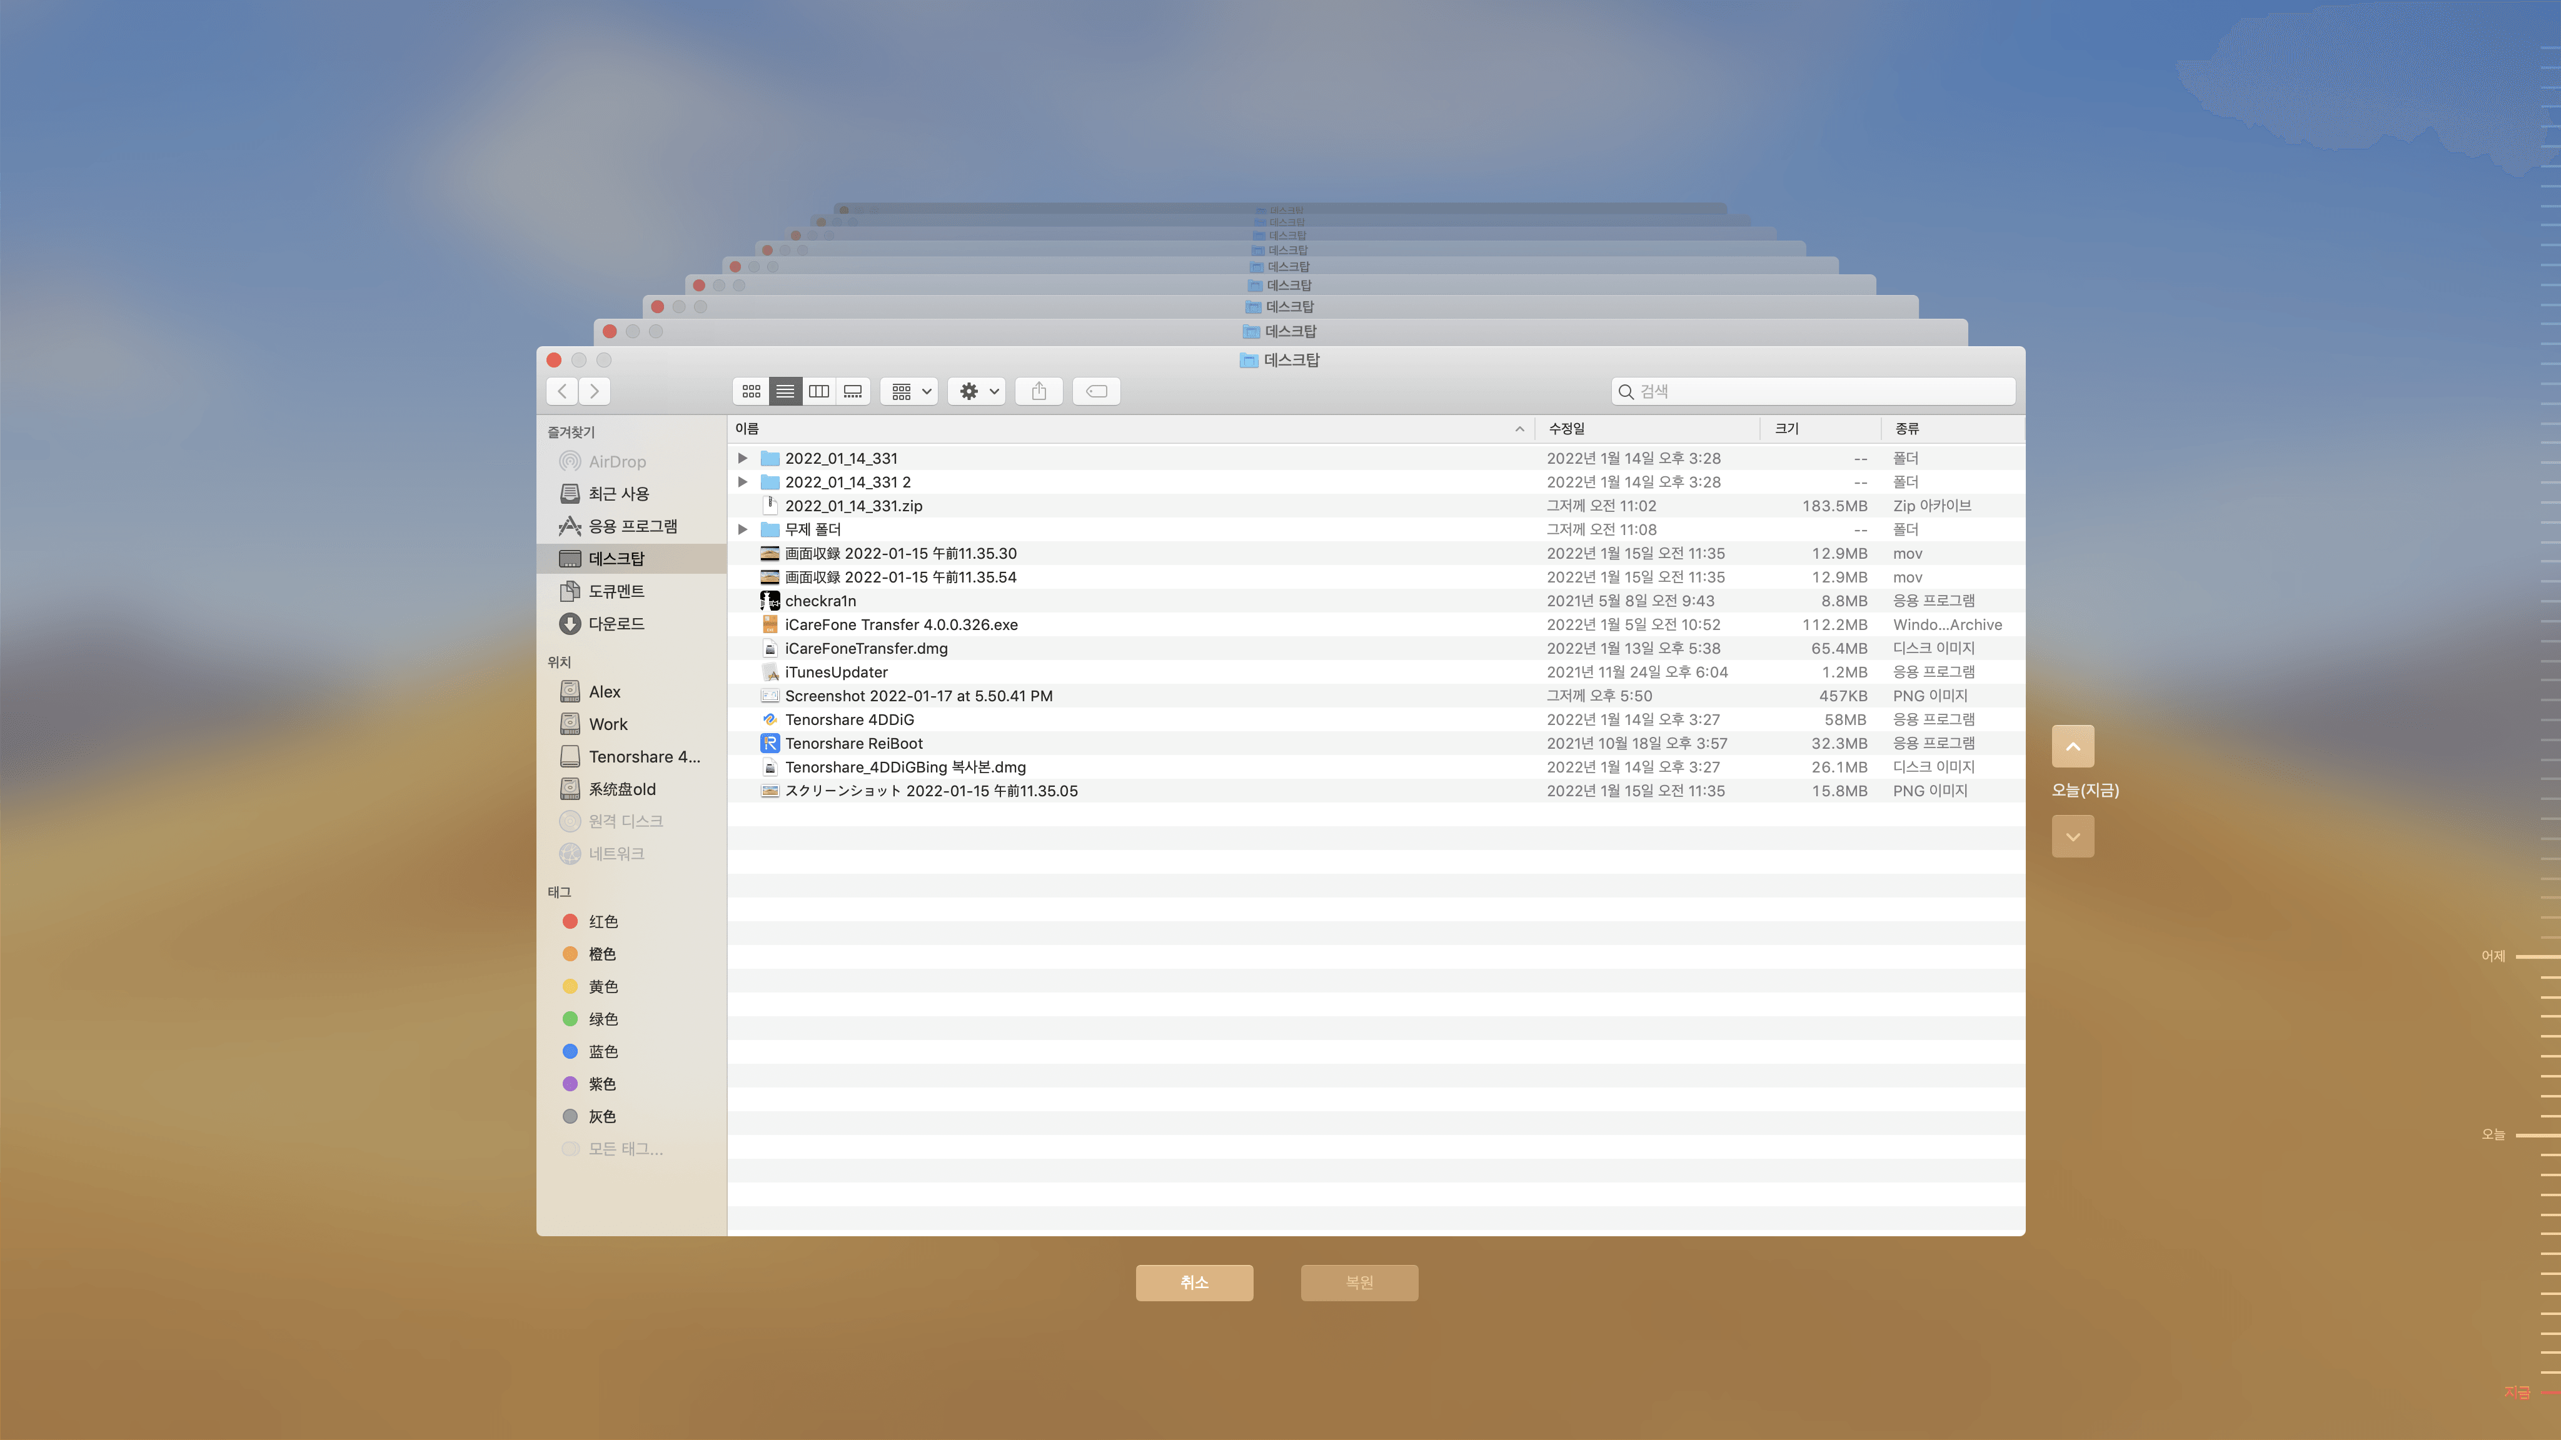
Task: Click the Time Machine up arrow
Action: pyautogui.click(x=2073, y=746)
